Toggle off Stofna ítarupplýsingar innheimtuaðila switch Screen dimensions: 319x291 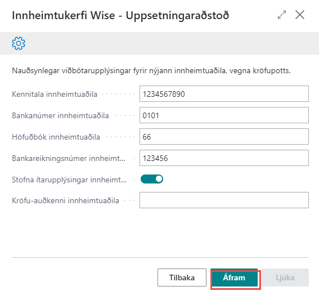click(152, 179)
